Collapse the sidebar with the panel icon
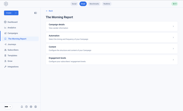This screenshot has height=111, width=183. pyautogui.click(x=36, y=13)
